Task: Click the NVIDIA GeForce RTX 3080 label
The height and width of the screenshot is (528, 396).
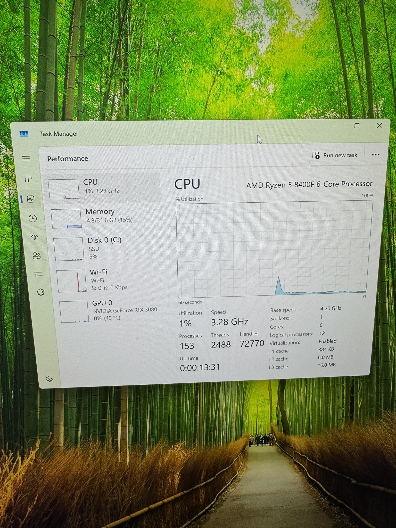Action: click(x=125, y=310)
